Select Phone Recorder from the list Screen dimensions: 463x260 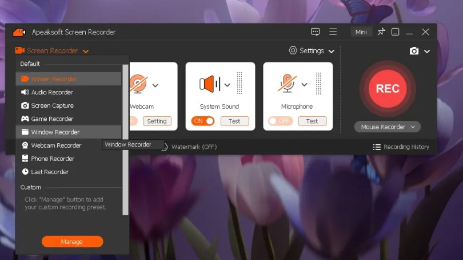click(x=69, y=159)
